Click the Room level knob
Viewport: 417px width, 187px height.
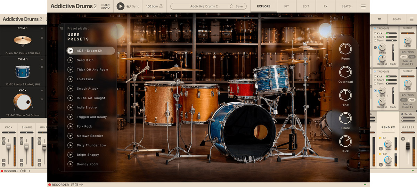click(345, 49)
